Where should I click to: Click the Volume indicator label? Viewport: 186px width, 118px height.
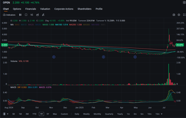coord(14,61)
